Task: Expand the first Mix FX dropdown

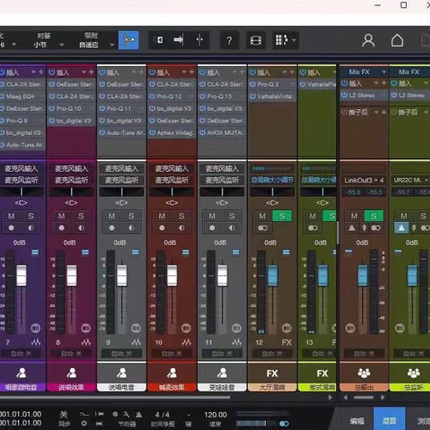Action: point(384,72)
